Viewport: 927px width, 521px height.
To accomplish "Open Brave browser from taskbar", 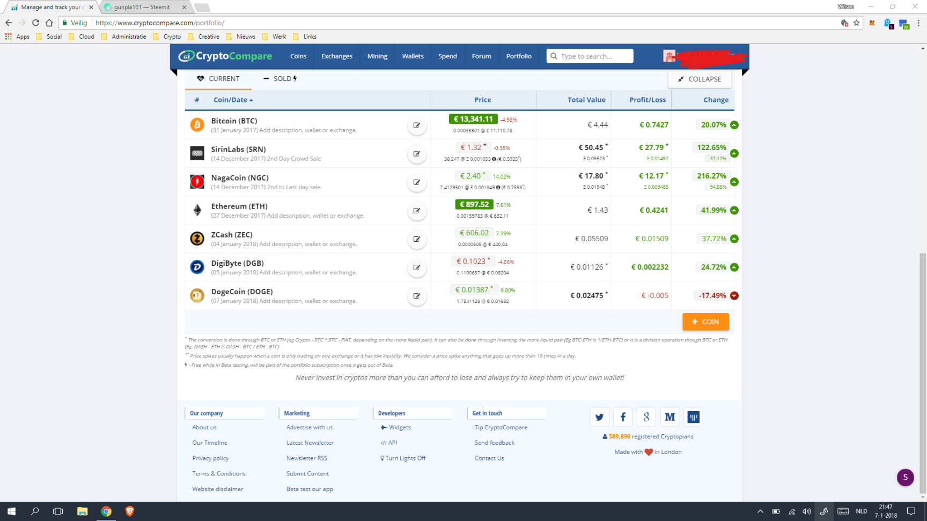I will coord(129,511).
